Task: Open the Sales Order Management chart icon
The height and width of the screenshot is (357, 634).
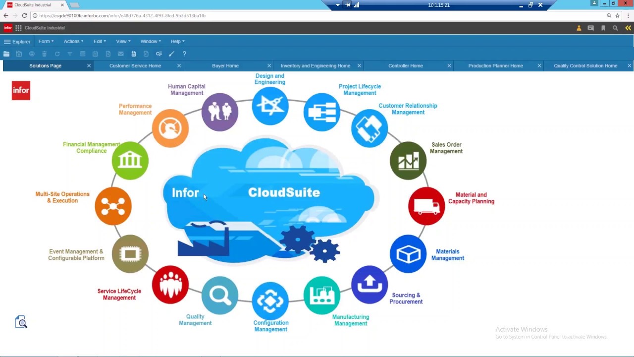Action: [408, 161]
